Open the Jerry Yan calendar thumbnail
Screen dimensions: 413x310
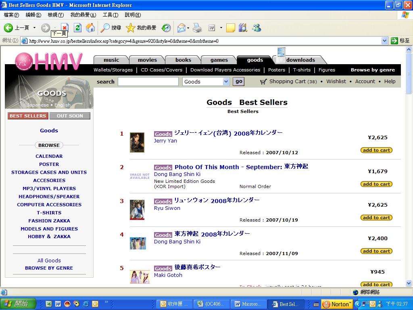pos(137,142)
